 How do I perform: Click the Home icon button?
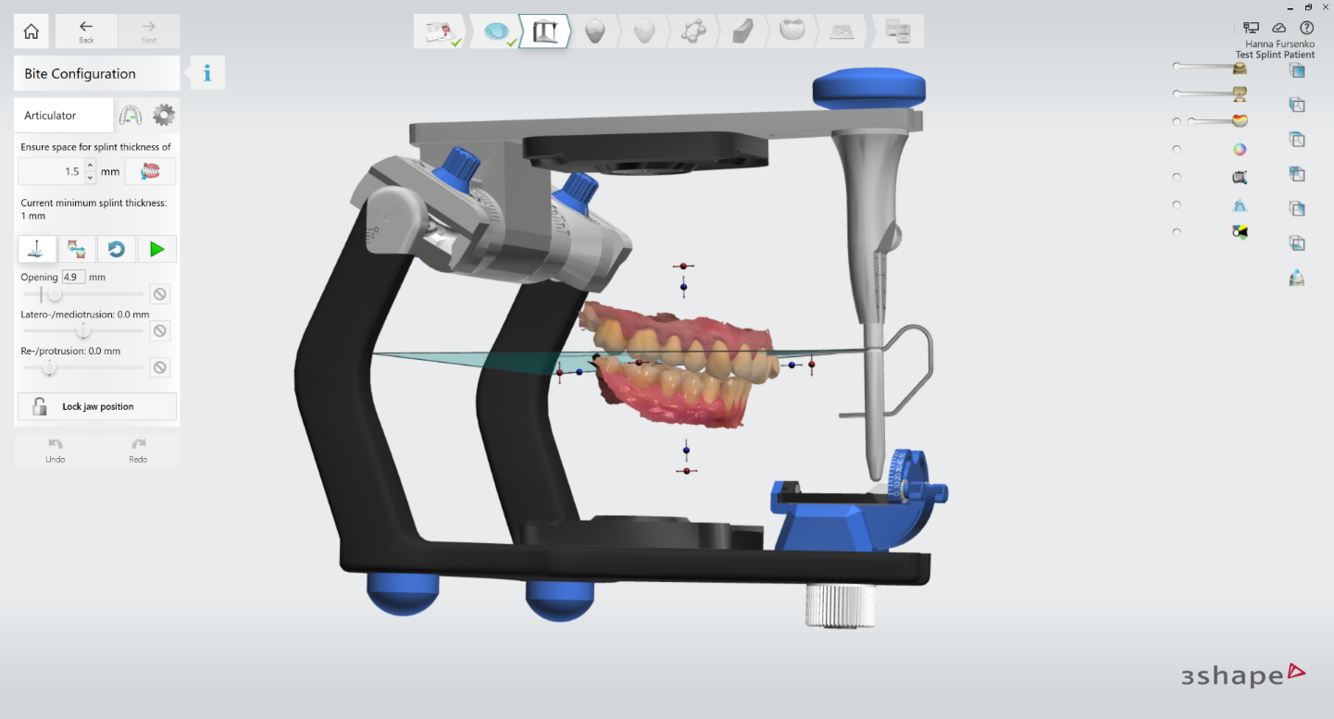point(31,31)
